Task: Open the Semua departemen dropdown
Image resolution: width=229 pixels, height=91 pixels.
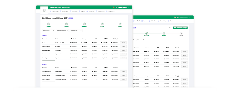Action: (62, 31)
